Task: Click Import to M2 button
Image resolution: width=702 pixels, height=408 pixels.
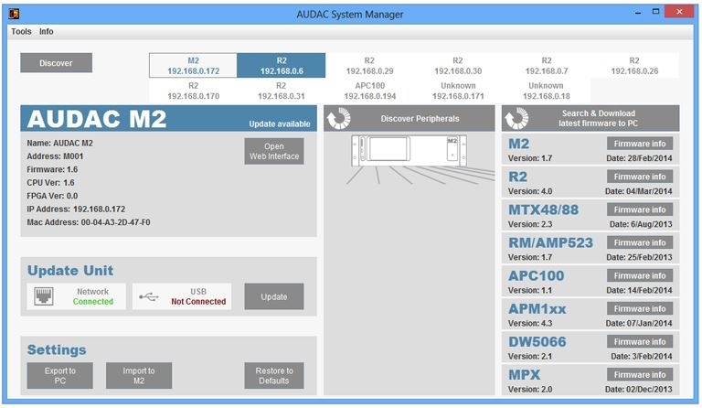Action: (139, 376)
